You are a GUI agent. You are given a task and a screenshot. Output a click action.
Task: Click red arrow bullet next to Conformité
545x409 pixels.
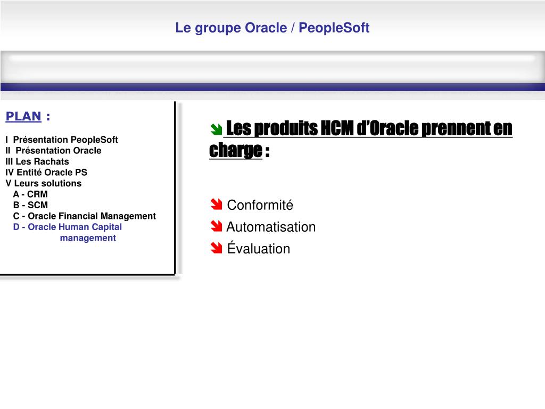click(x=216, y=204)
